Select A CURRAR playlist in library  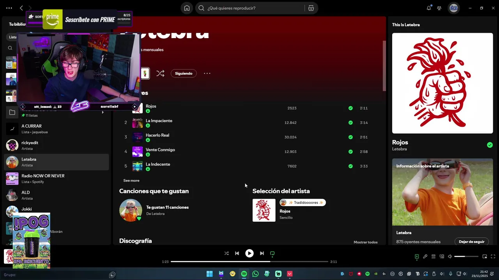pos(57,129)
